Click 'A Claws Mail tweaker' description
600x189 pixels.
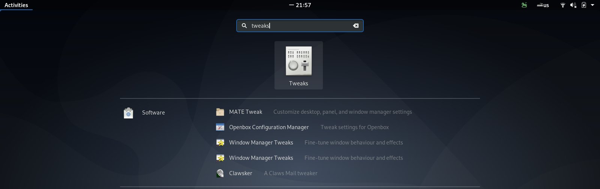[x=291, y=173]
